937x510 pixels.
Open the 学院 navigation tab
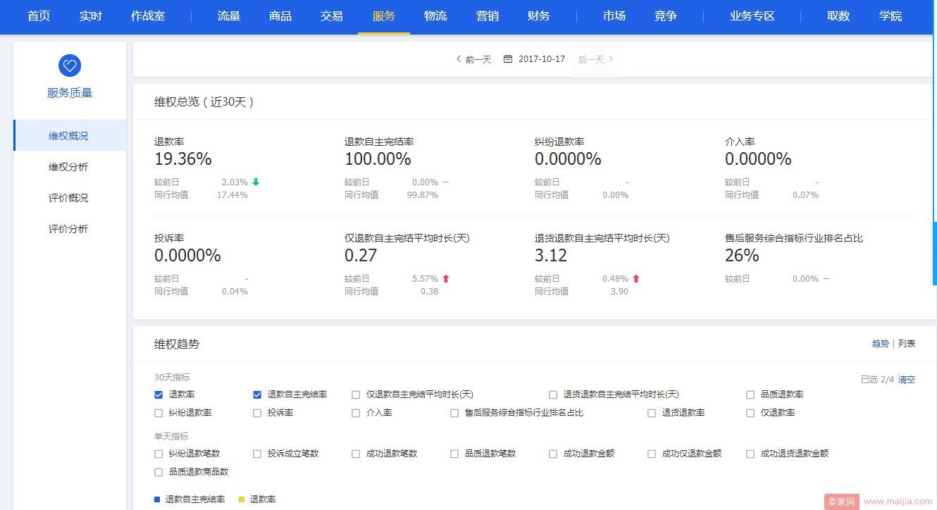coord(891,16)
